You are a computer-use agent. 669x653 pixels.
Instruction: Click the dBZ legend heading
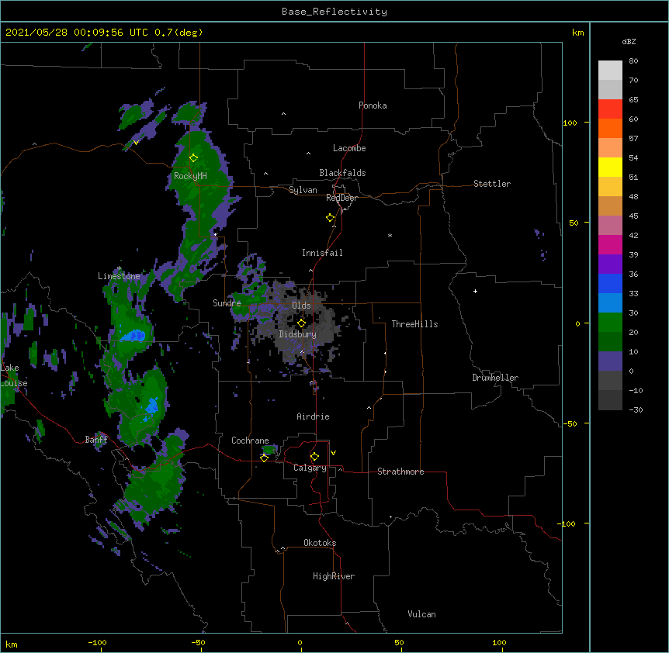click(x=629, y=42)
